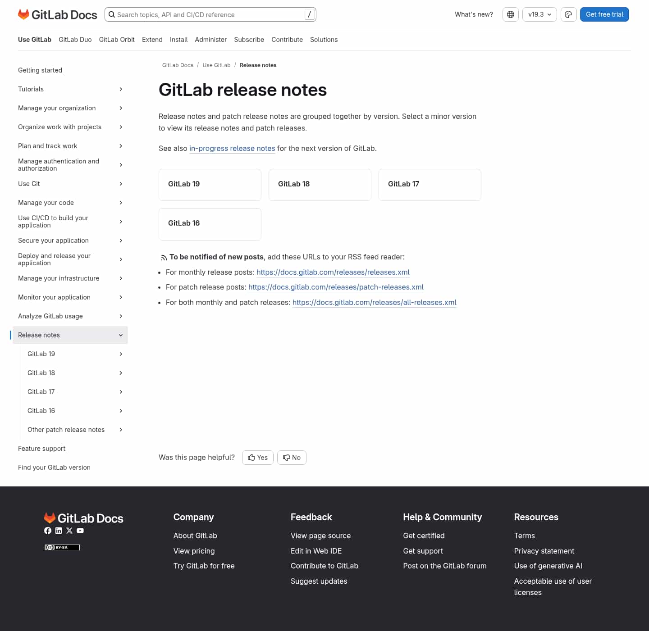Viewport: 649px width, 631px height.
Task: Switch to the GitLab Orbit tab
Action: (117, 40)
